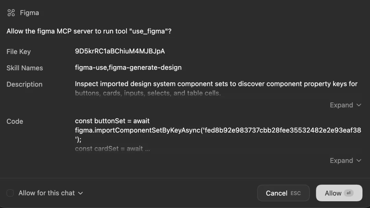Click the Figma logo icon in header

coord(11,13)
